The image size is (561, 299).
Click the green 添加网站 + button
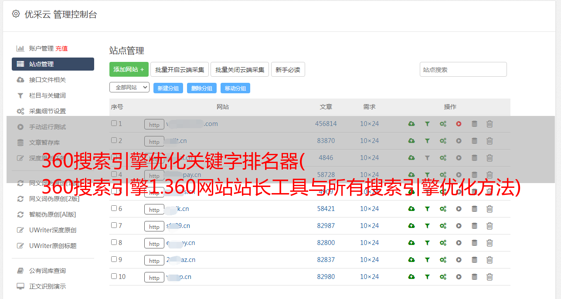click(x=129, y=69)
